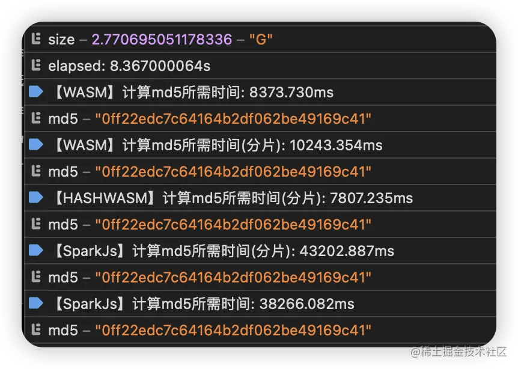Click the blue timer tag on the SparkJs 43202.887ms row
The height and width of the screenshot is (369, 518).
(x=36, y=250)
